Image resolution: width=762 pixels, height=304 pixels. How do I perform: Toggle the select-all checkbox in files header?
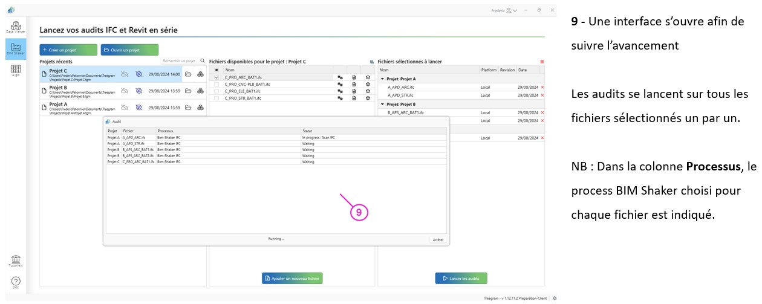point(217,70)
